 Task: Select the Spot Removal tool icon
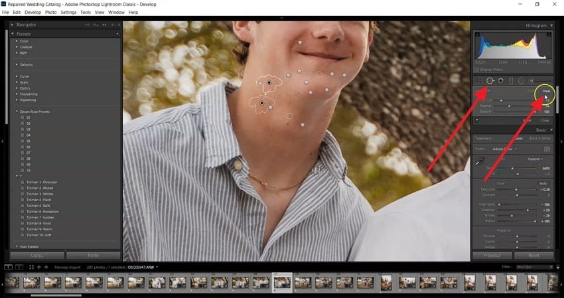[x=490, y=80]
